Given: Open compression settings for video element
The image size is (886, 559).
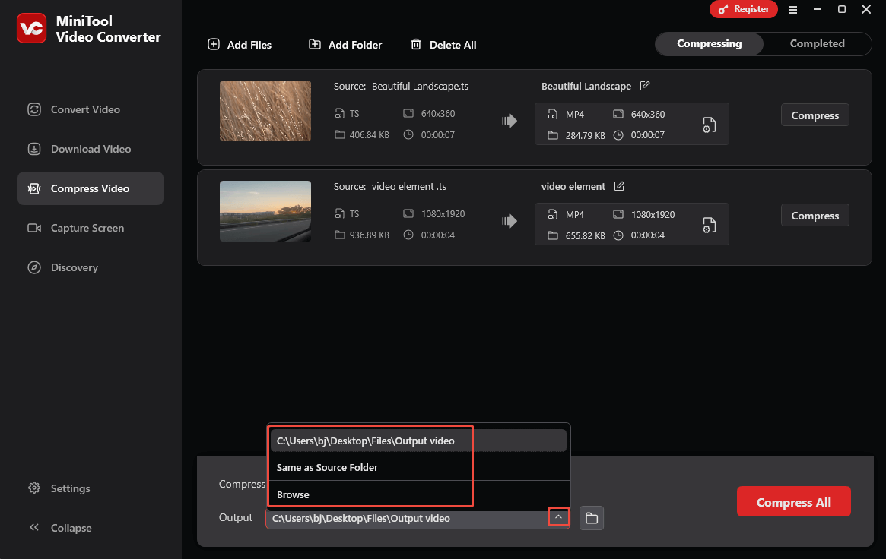Looking at the screenshot, I should tap(709, 225).
